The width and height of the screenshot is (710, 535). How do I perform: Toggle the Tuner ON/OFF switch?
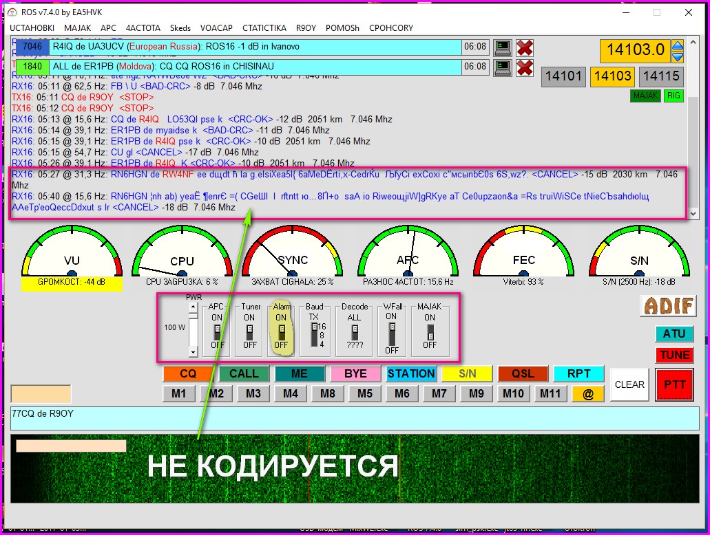(249, 331)
